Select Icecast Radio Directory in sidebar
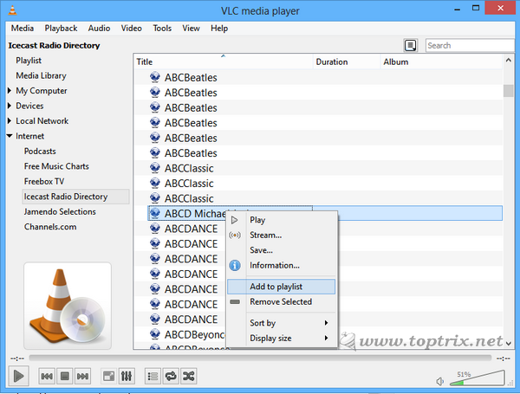 (x=75, y=197)
